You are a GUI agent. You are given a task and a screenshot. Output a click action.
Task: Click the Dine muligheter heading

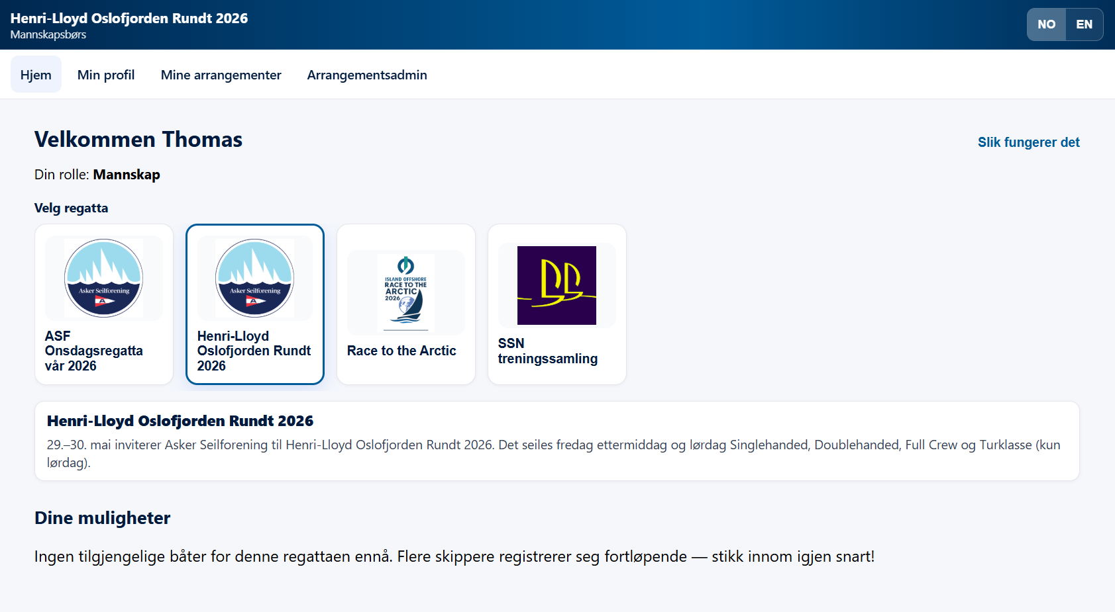(103, 518)
